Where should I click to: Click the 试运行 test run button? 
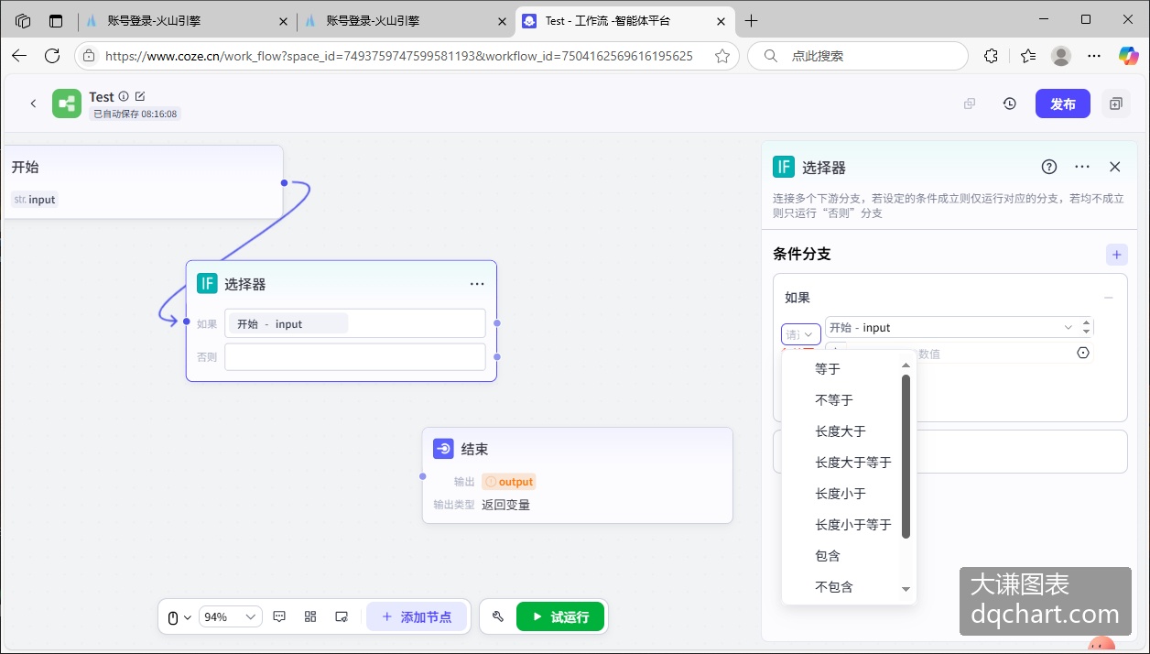560,617
